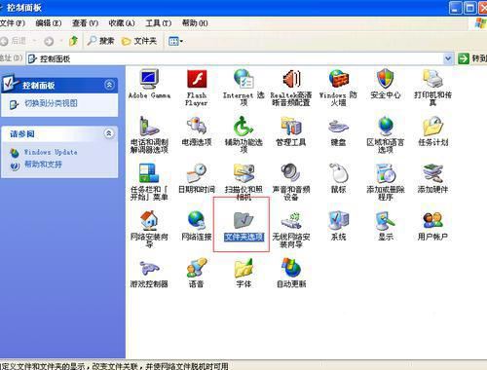Click the 搜索 search toolbar button
This screenshot has width=487, height=370.
point(100,41)
